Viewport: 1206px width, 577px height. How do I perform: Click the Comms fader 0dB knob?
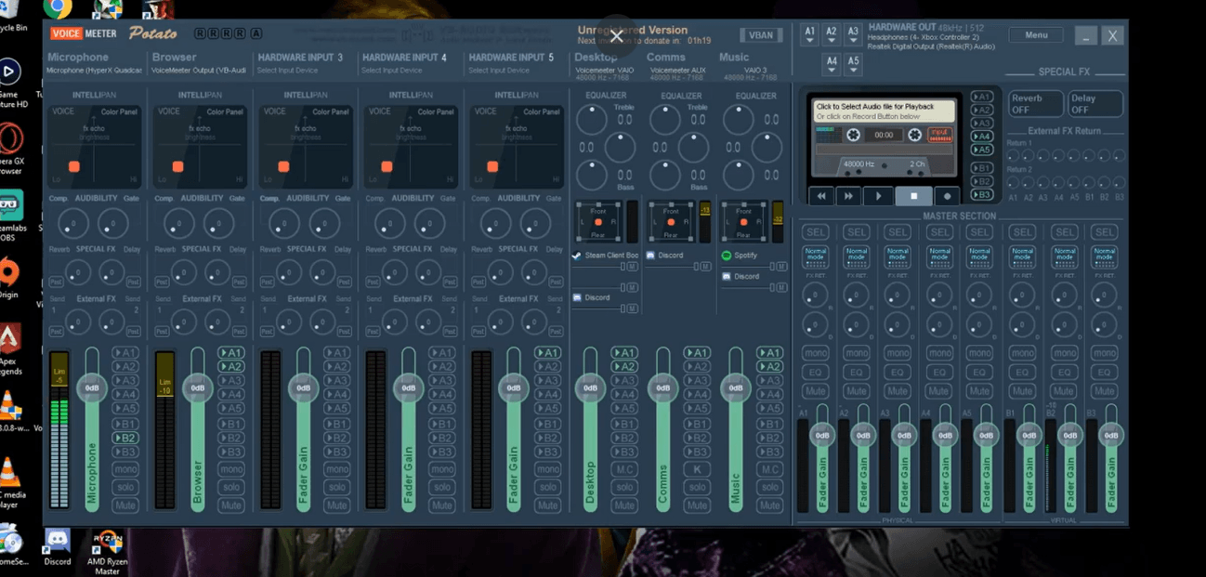pos(662,387)
